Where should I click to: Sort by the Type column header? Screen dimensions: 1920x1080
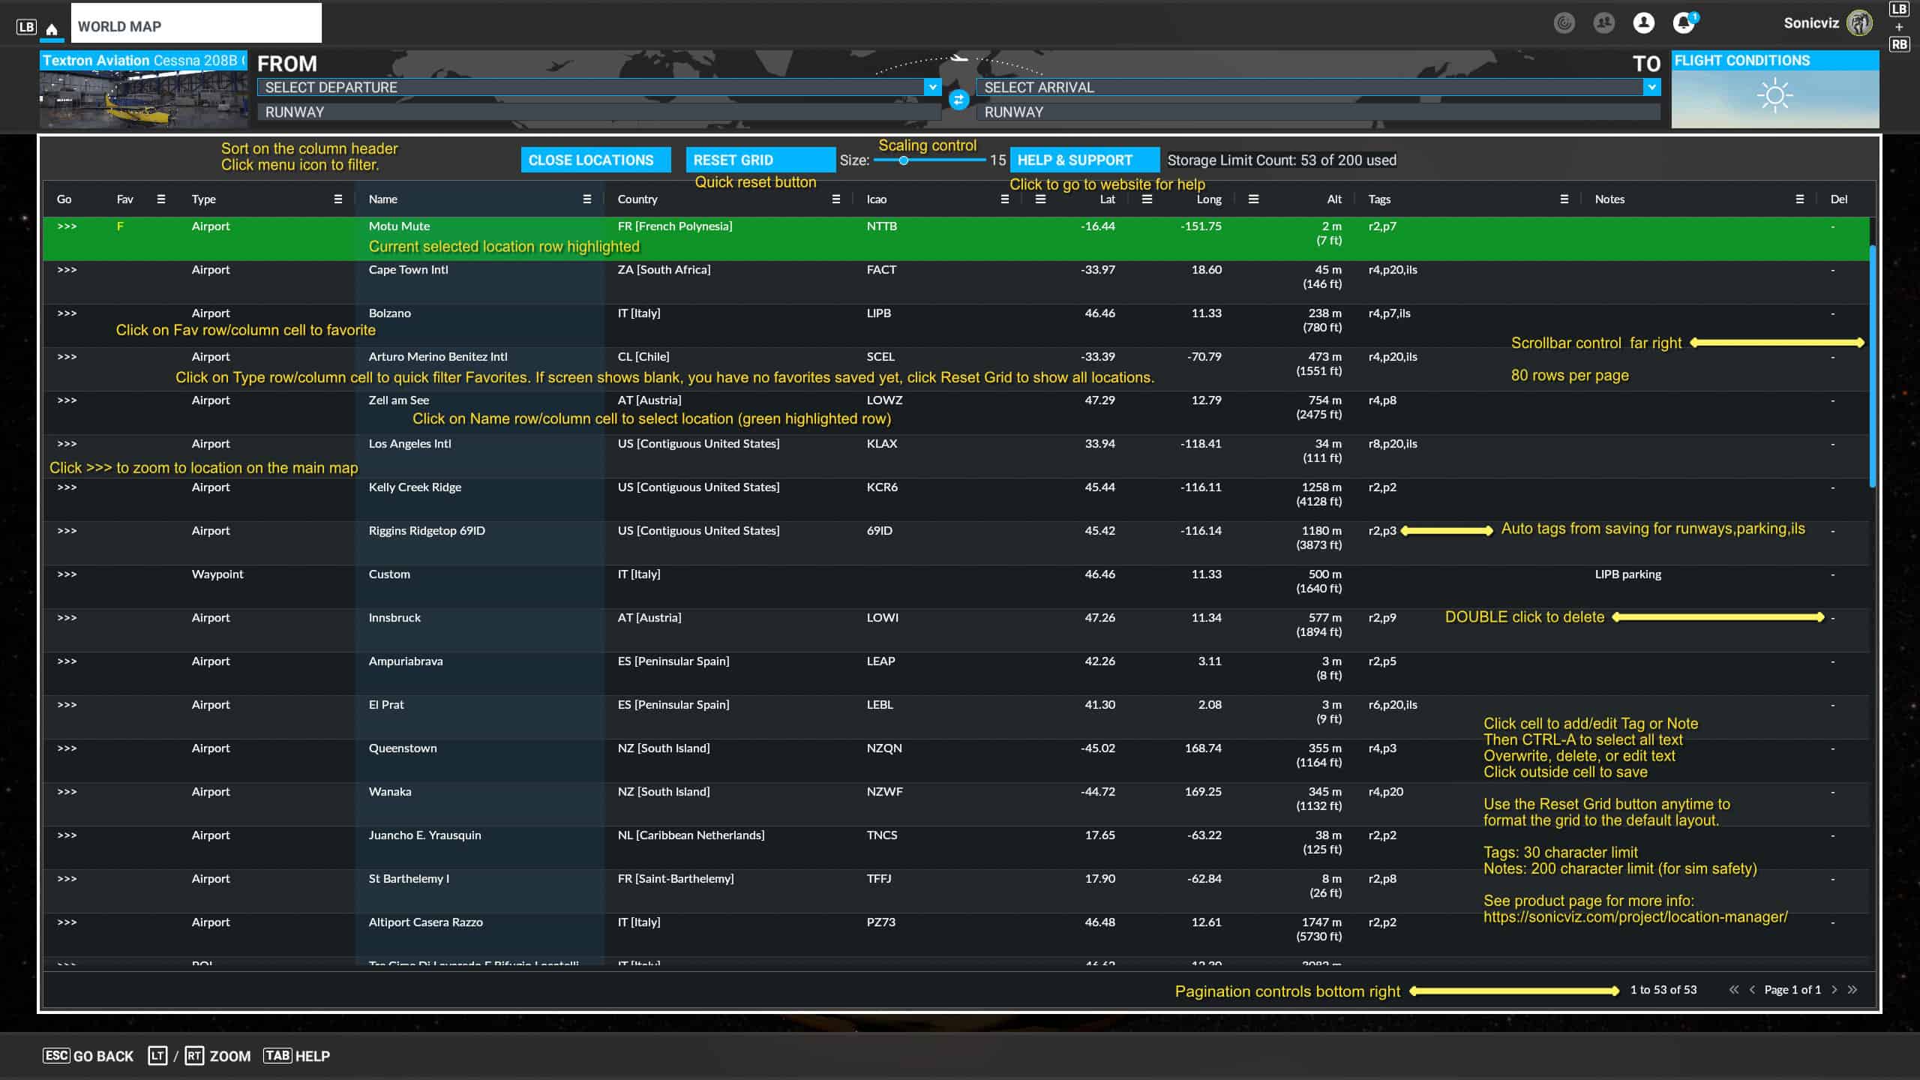[204, 199]
